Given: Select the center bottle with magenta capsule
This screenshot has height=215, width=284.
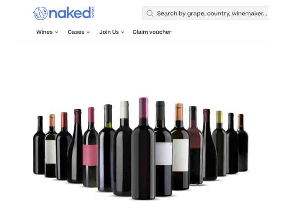Looking at the screenshot, I should (x=143, y=148).
